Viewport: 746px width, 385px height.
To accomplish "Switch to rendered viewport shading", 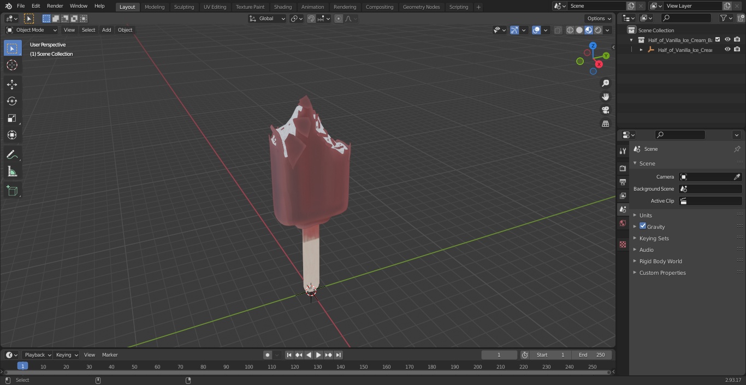I will click(x=598, y=30).
